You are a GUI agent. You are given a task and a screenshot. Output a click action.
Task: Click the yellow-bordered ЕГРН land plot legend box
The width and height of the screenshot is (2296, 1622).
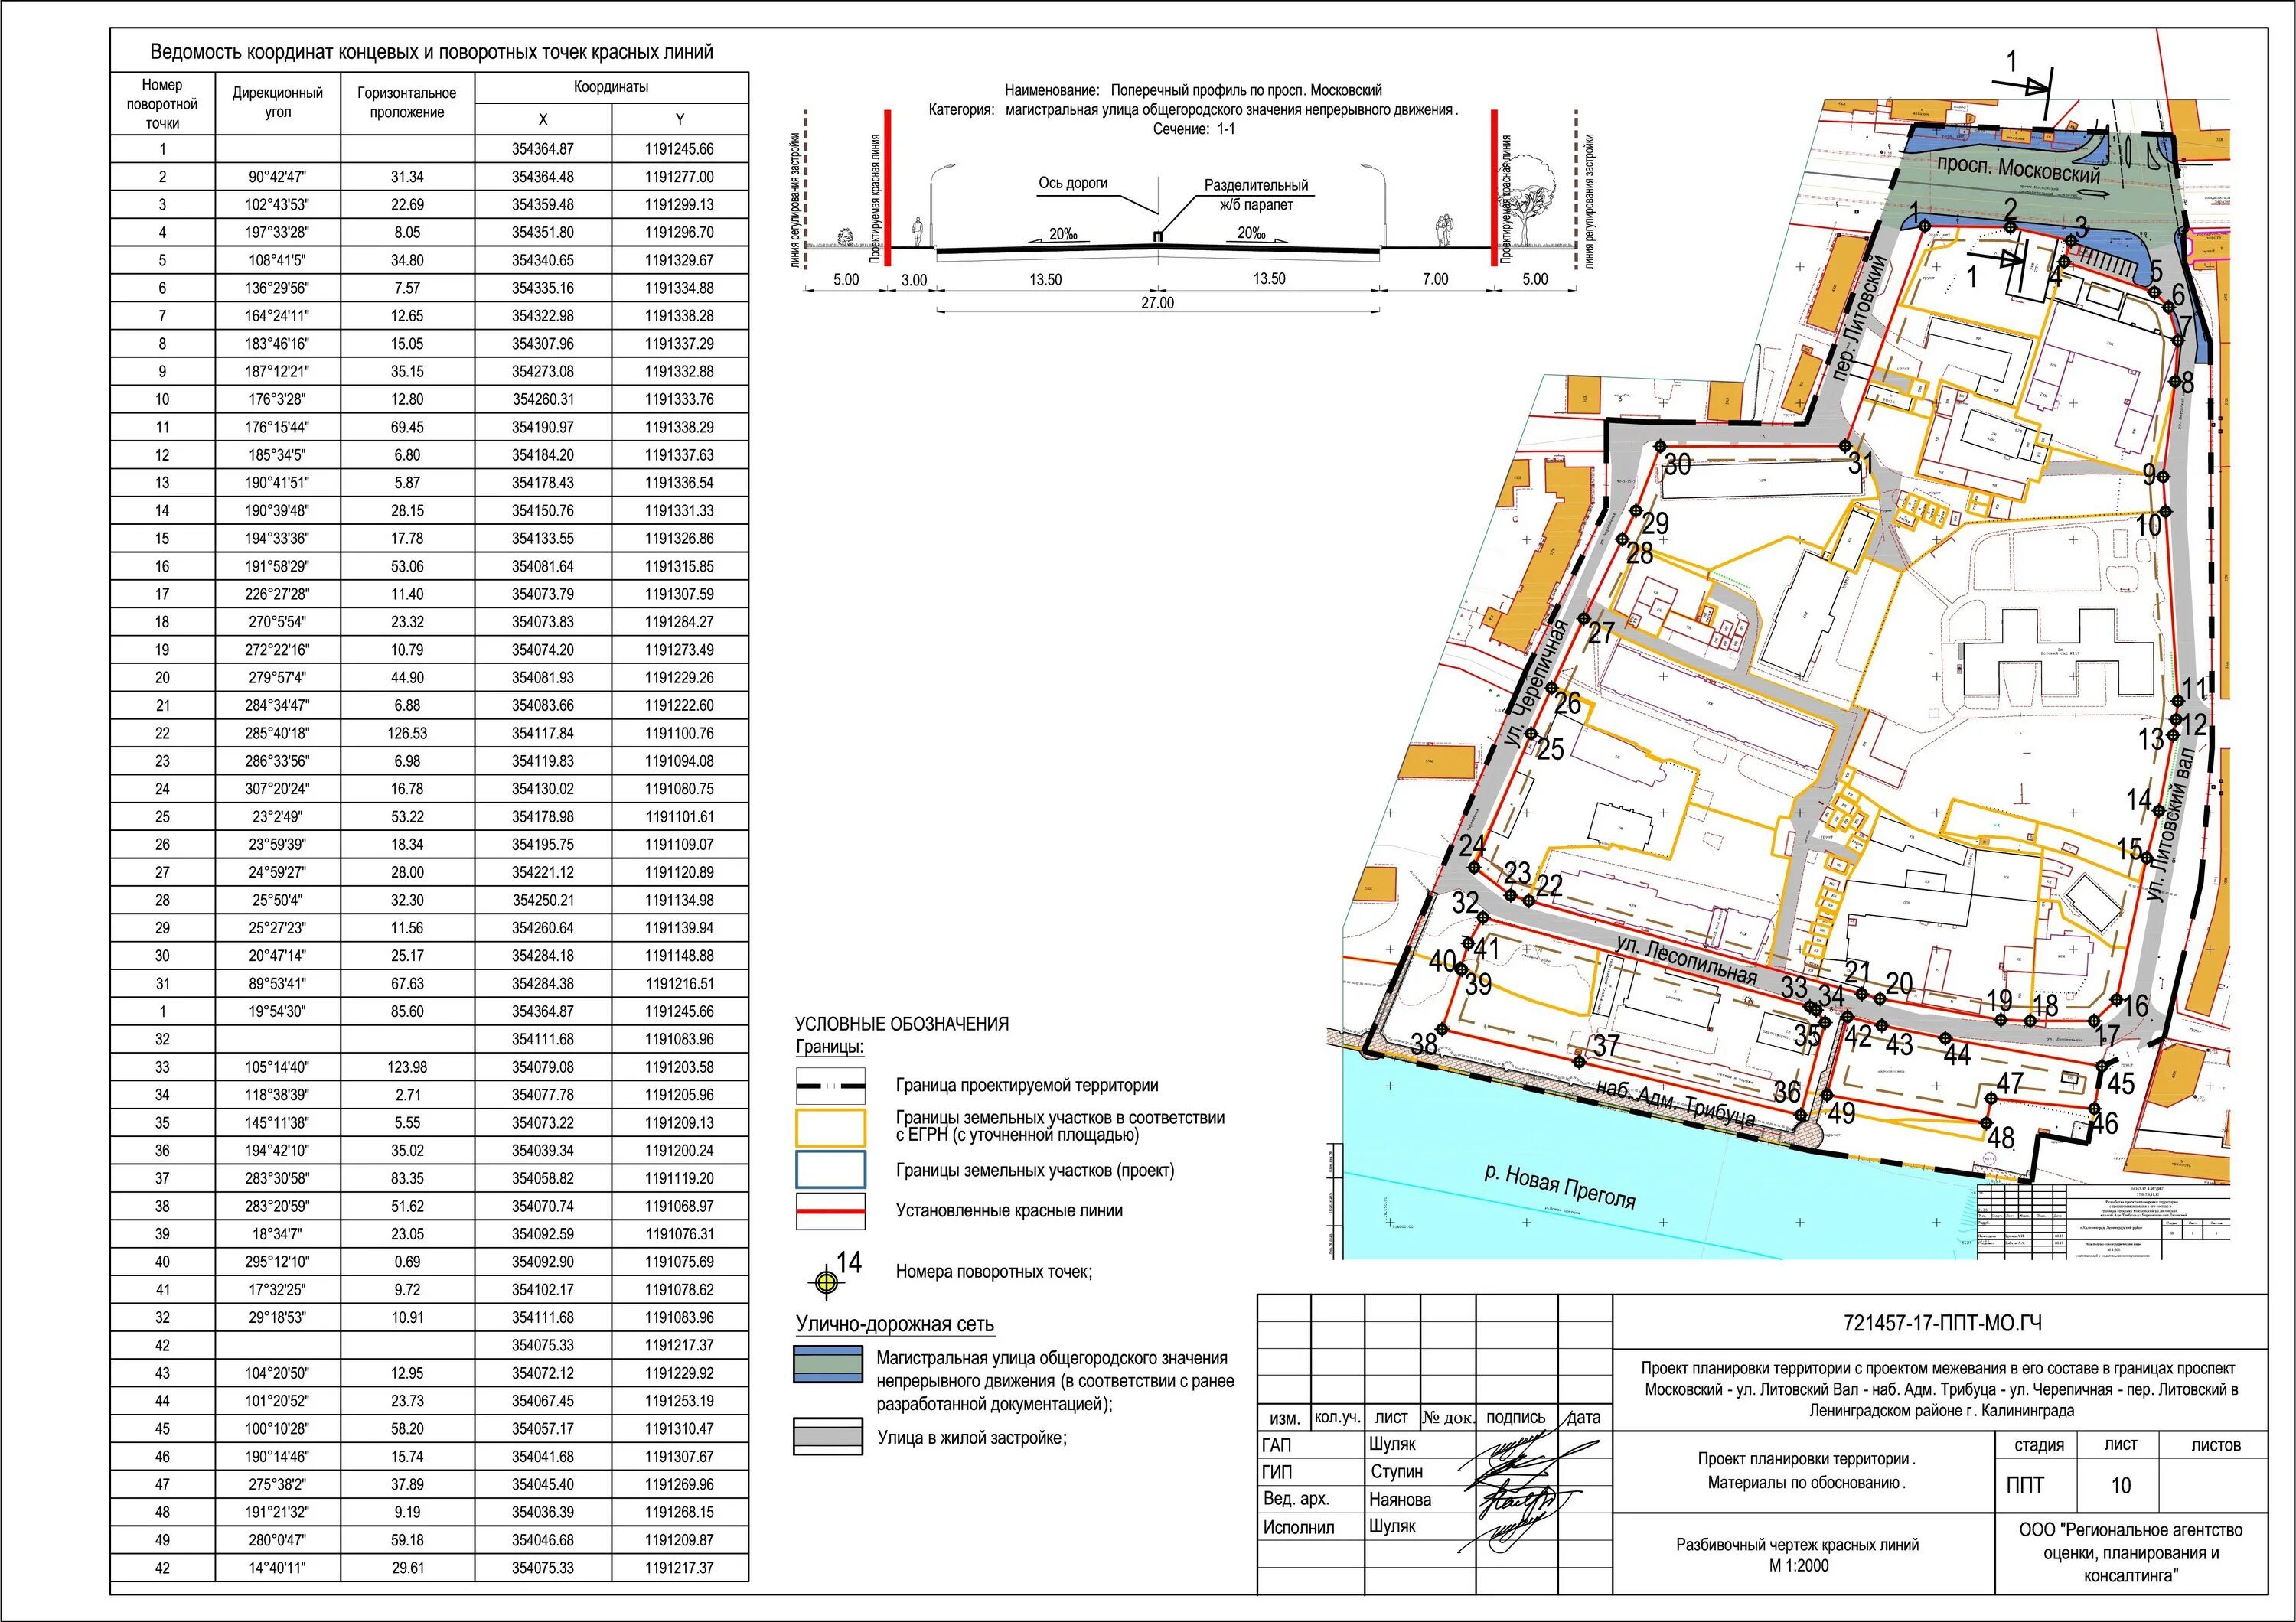[830, 1127]
